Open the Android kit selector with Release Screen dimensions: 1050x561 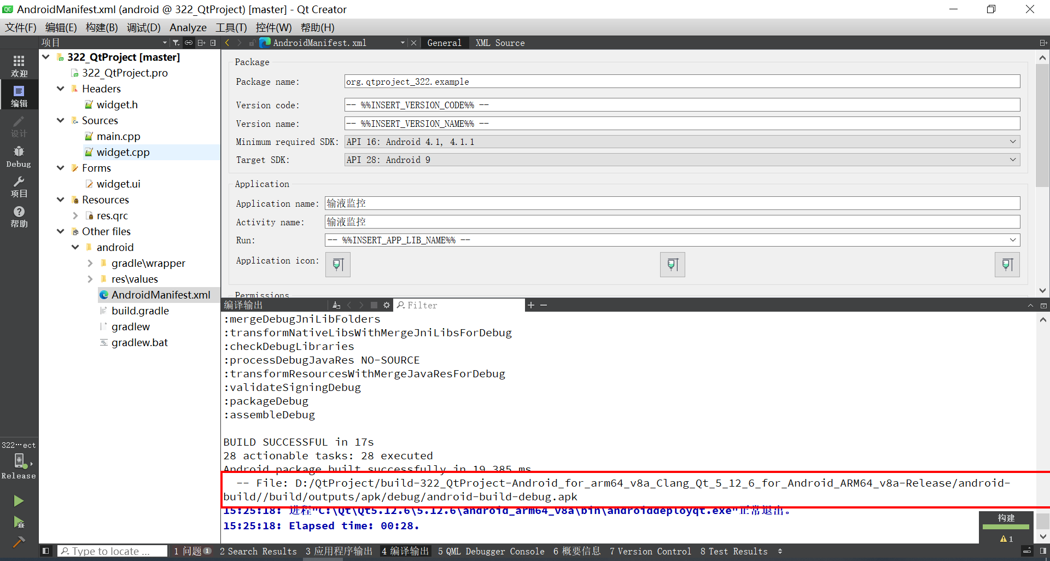[x=19, y=461]
